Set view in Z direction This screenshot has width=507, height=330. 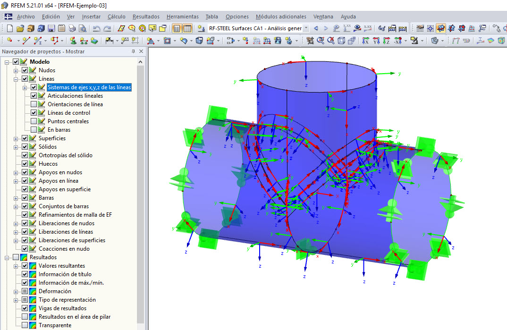click(387, 41)
